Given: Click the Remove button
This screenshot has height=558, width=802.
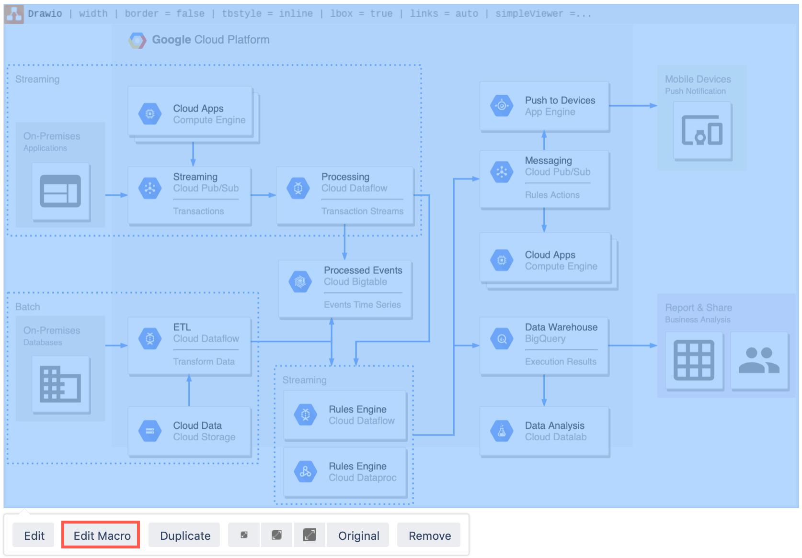Looking at the screenshot, I should click(x=428, y=535).
